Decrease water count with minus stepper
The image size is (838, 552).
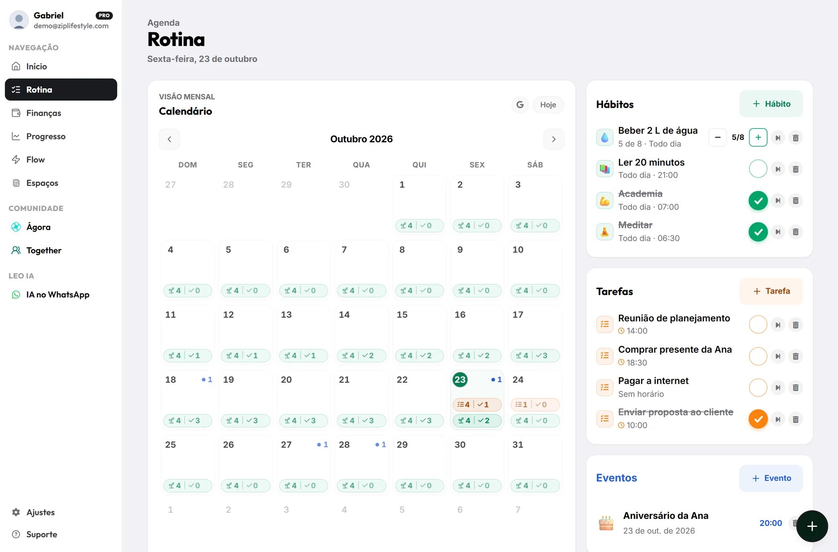pyautogui.click(x=718, y=137)
